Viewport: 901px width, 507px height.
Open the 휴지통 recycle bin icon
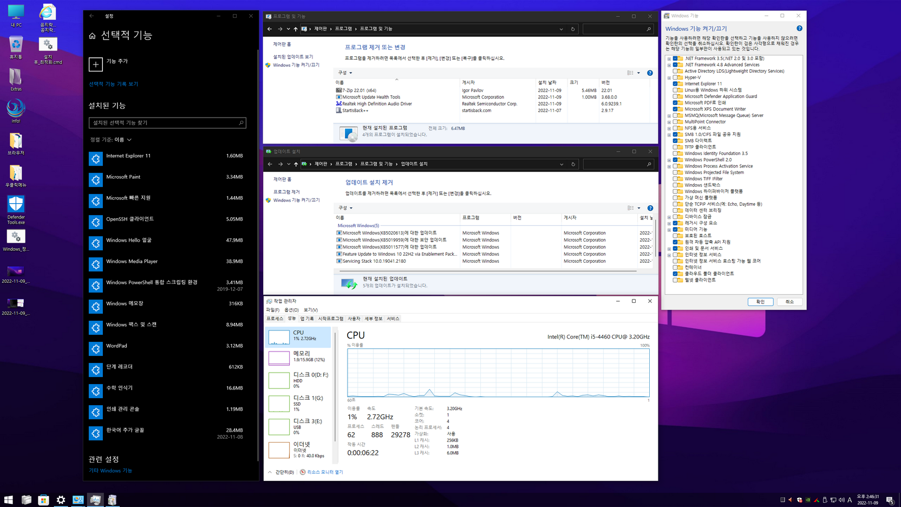pos(16,48)
